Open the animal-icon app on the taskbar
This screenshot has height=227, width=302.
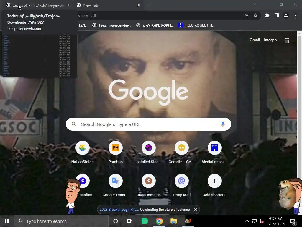pos(188,221)
